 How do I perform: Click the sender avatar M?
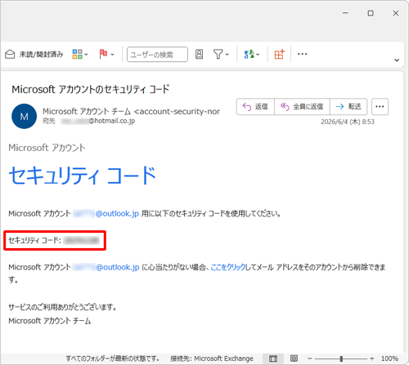click(24, 117)
